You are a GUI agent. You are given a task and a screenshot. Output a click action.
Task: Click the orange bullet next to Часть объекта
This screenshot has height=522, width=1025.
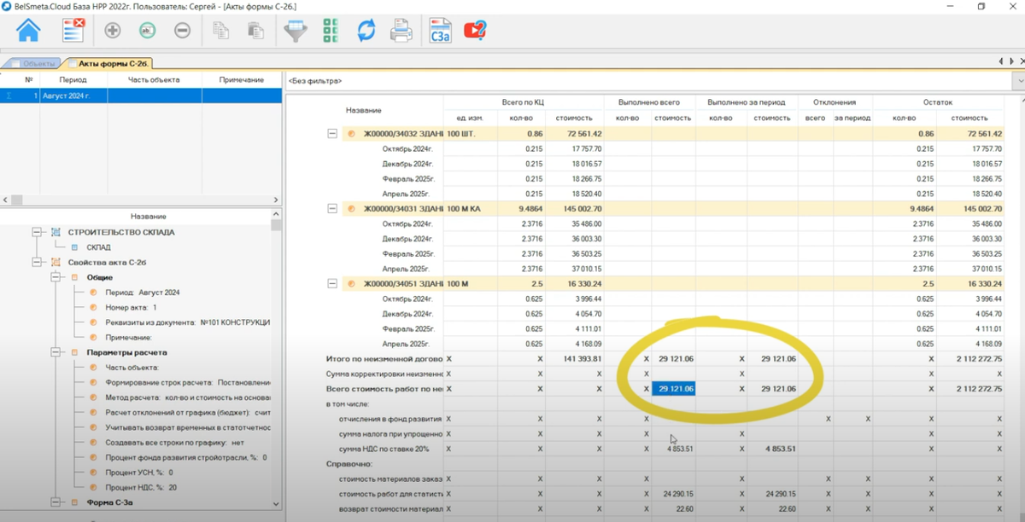tap(94, 368)
